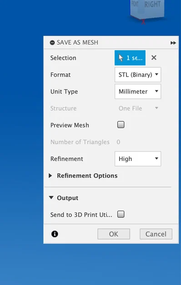The image size is (181, 285).
Task: Click the Number of Triangles value 0
Action: pyautogui.click(x=118, y=142)
